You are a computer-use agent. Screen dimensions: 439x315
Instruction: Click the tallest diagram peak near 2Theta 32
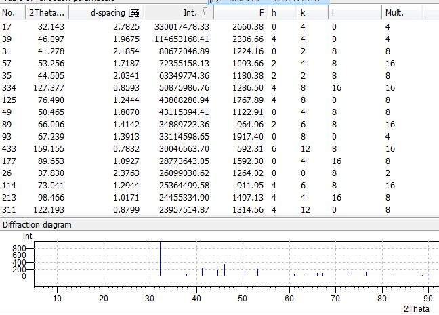tap(160, 259)
